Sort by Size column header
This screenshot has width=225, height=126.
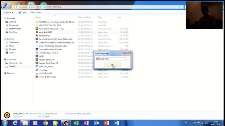(x=119, y=17)
